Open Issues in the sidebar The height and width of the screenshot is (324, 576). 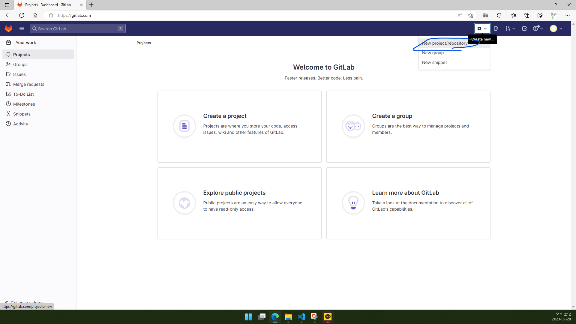pyautogui.click(x=38, y=74)
